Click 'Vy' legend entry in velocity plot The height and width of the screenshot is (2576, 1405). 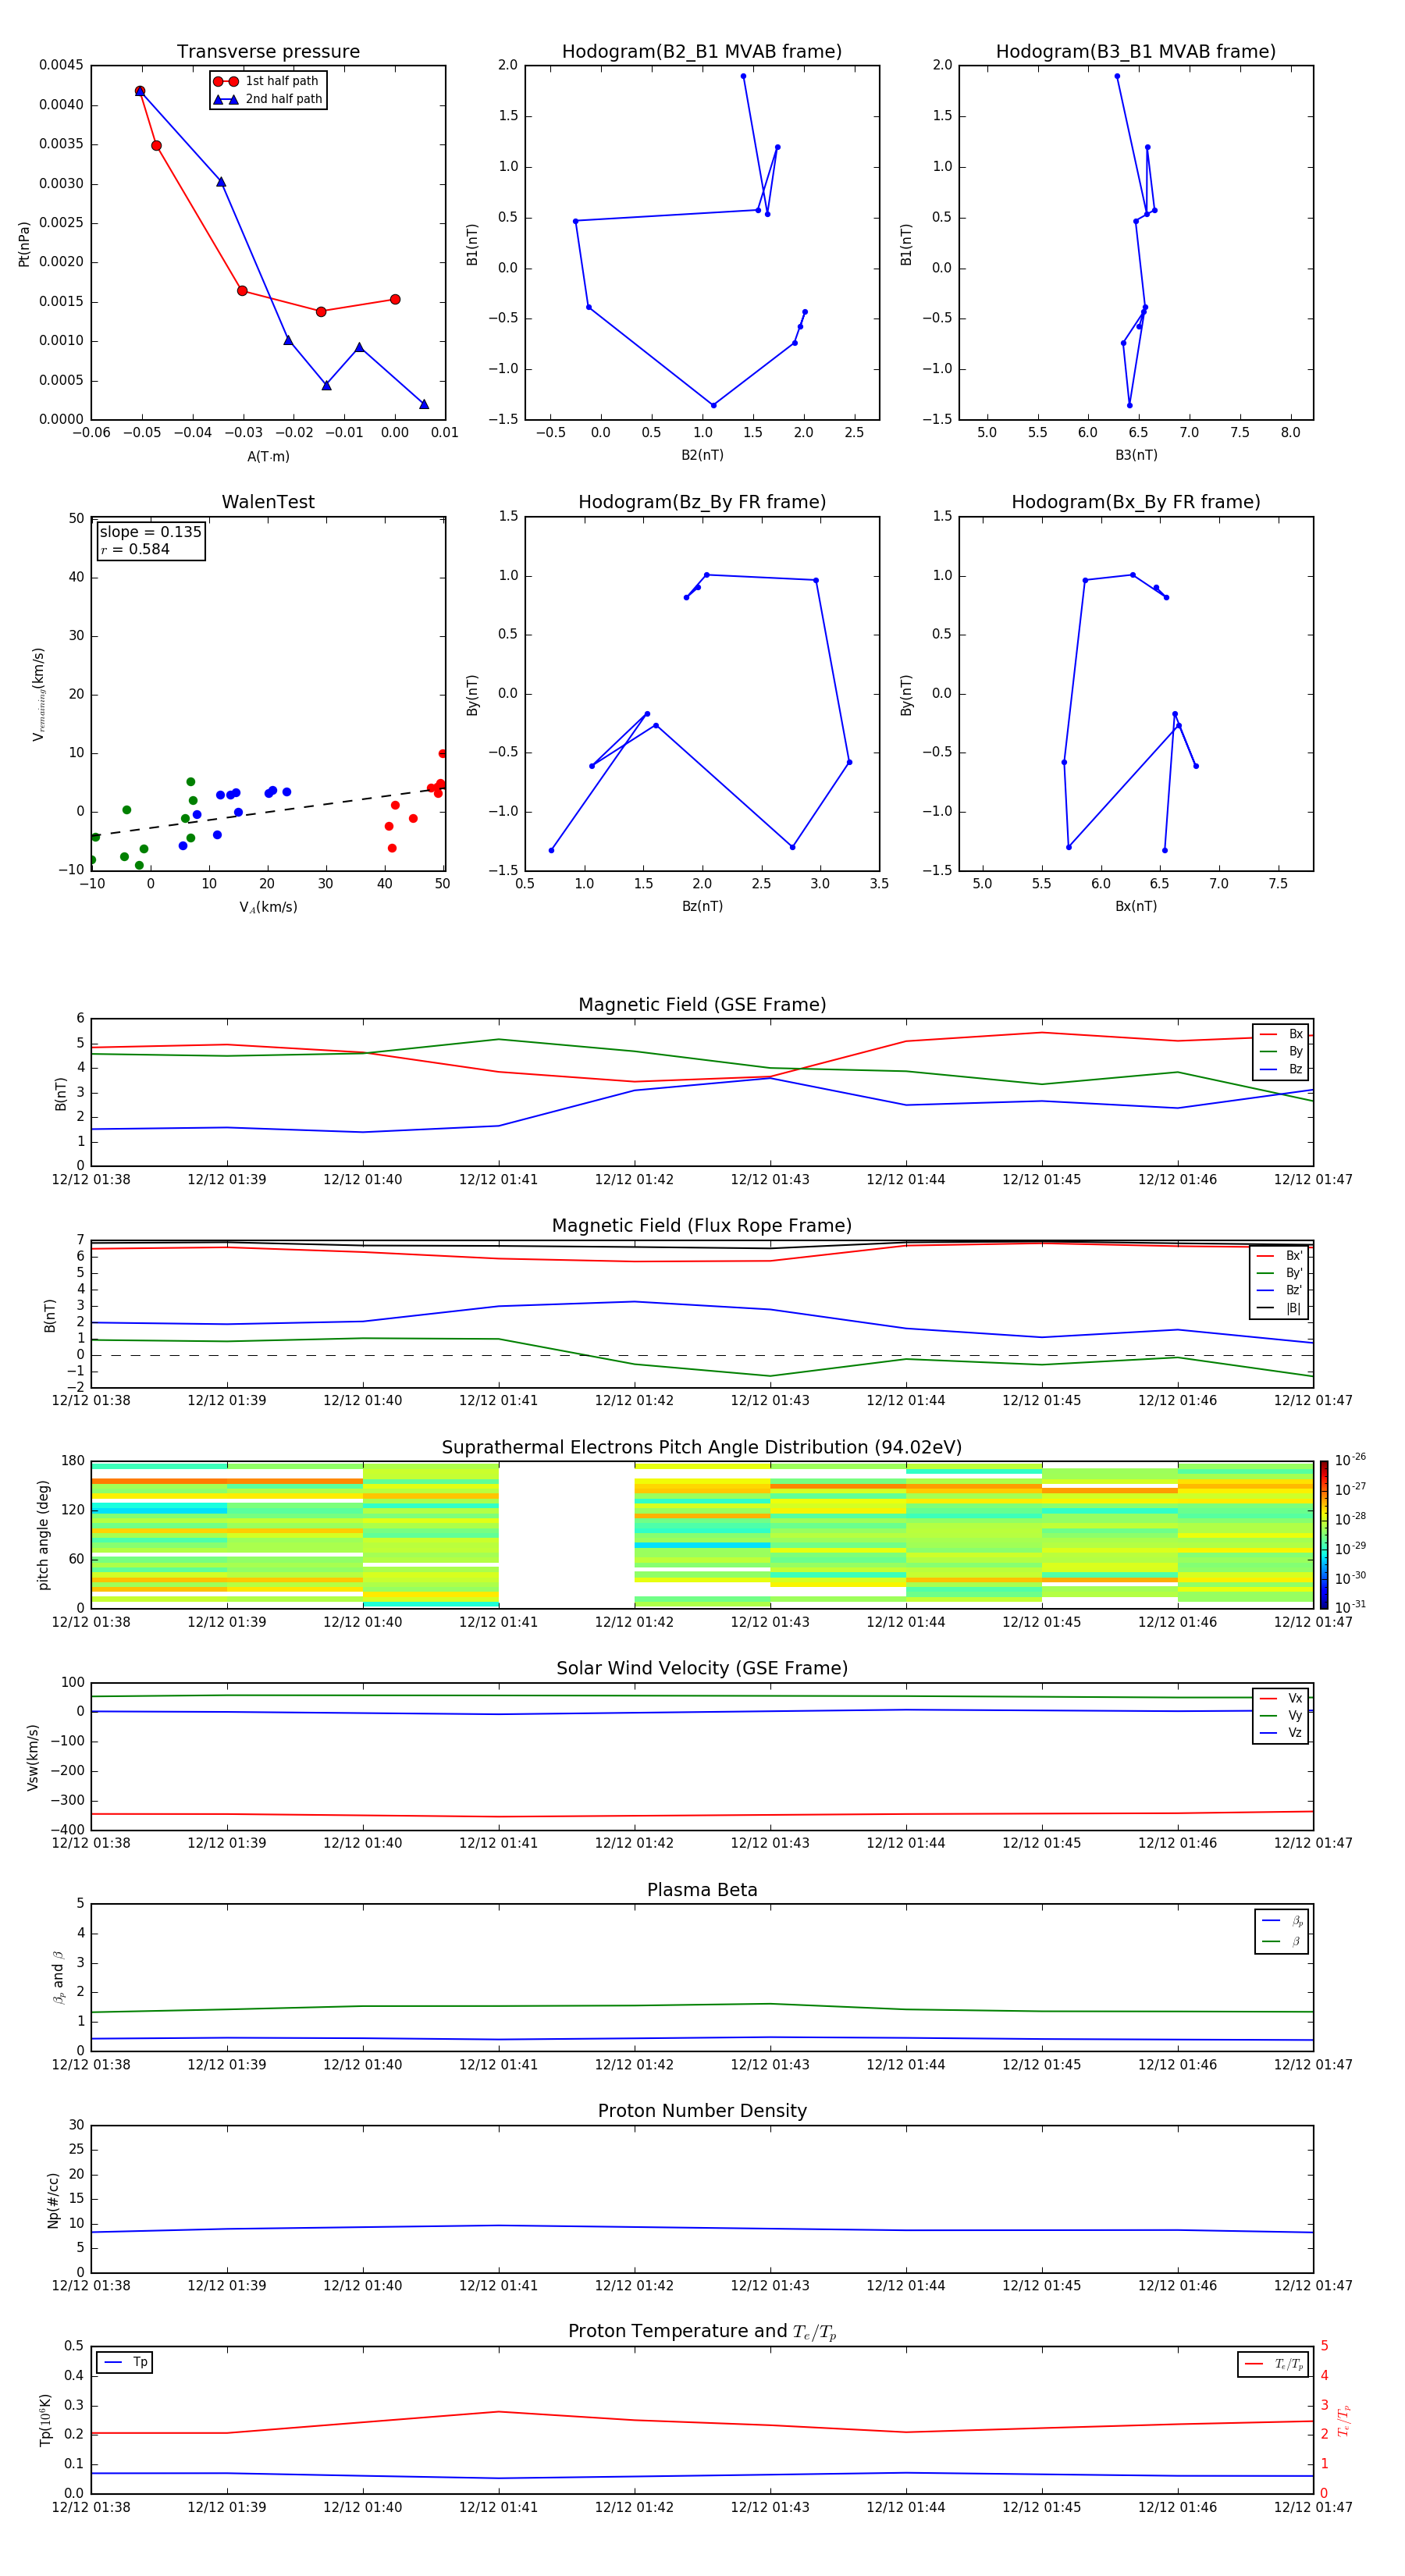coord(1282,1715)
